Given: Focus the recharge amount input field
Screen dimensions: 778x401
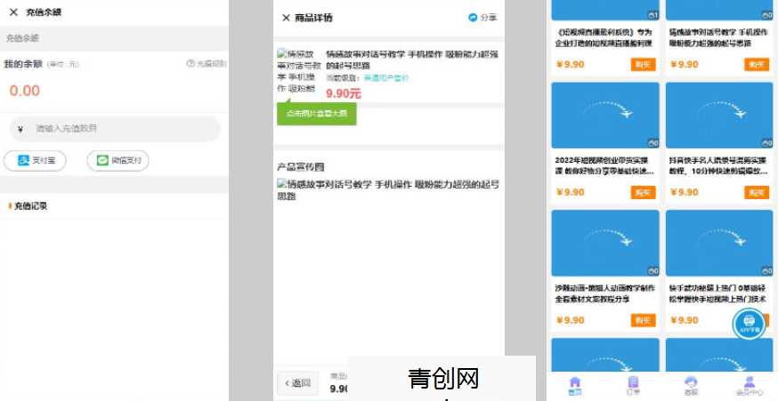Looking at the screenshot, I should coord(115,129).
